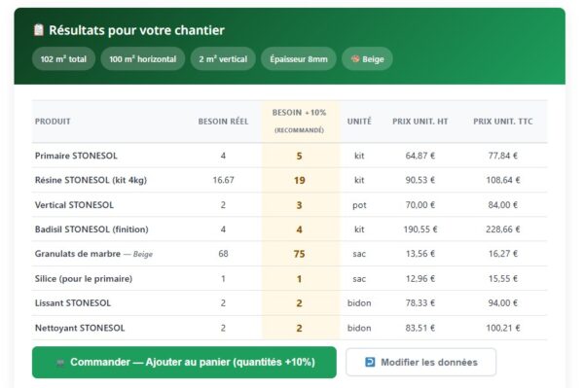The height and width of the screenshot is (388, 584).
Task: Click the palette icon in the Beige chip
Action: tap(355, 58)
